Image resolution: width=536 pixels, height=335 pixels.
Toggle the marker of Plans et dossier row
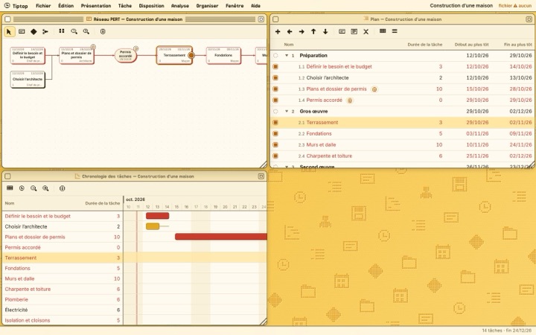275,89
